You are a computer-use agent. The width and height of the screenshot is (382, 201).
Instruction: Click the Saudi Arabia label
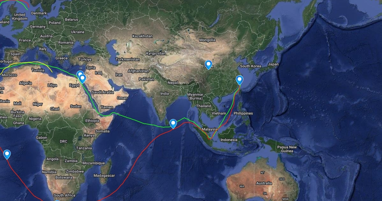(103, 92)
